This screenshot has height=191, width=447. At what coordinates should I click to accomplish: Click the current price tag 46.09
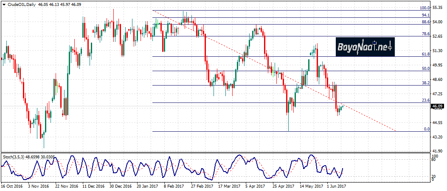pos(438,107)
